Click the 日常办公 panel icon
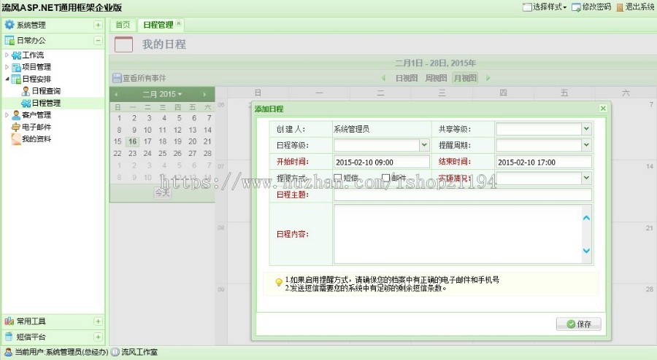This screenshot has width=657, height=360. (x=9, y=41)
